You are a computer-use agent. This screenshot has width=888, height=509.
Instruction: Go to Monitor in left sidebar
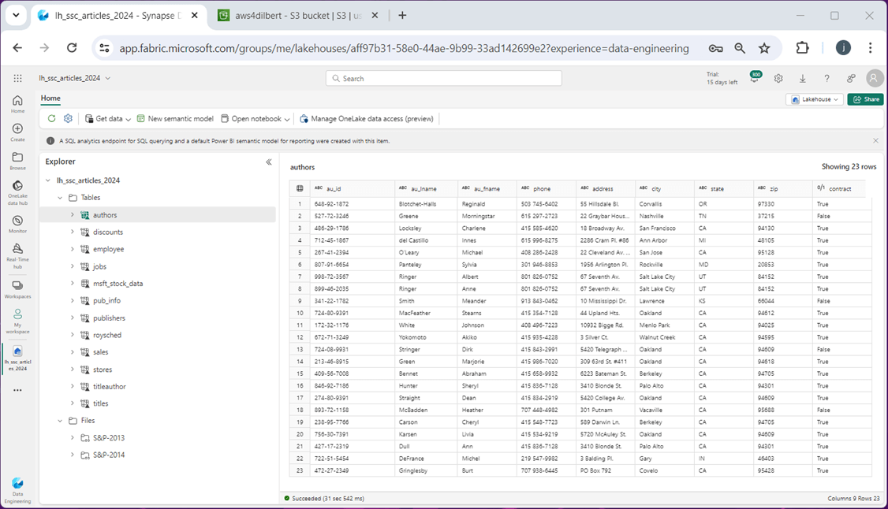coord(17,225)
